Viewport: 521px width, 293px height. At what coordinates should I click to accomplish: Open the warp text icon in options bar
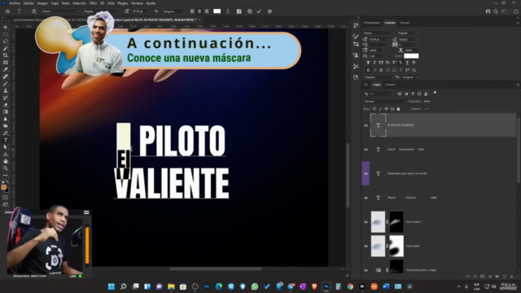(228, 11)
